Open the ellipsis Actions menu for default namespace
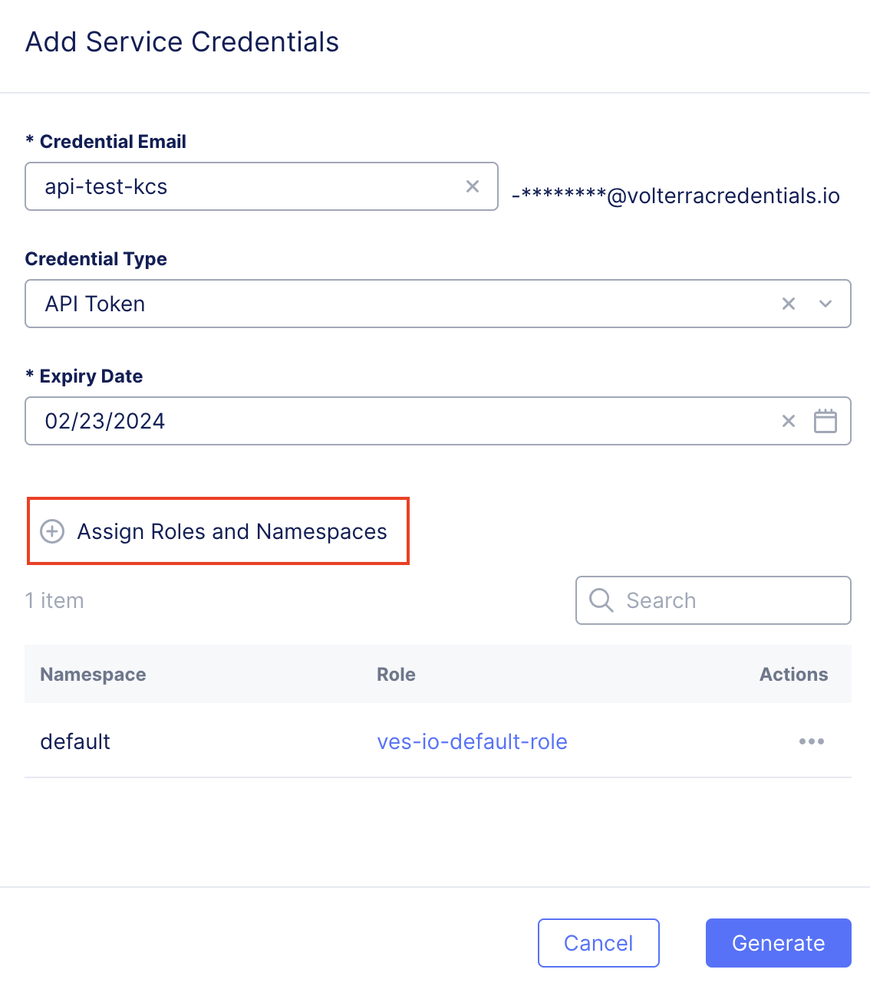 (812, 741)
